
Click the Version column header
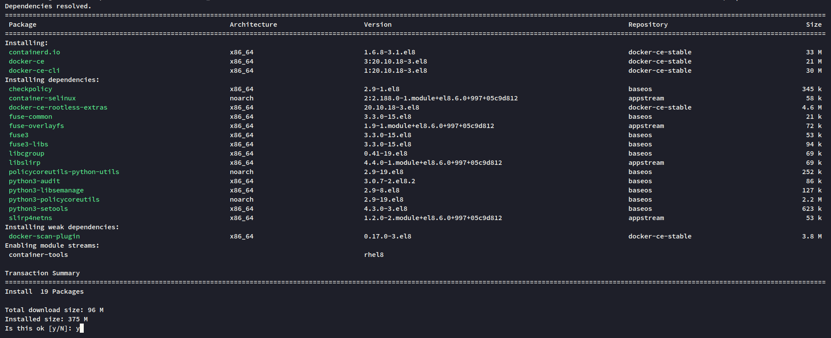(x=378, y=25)
